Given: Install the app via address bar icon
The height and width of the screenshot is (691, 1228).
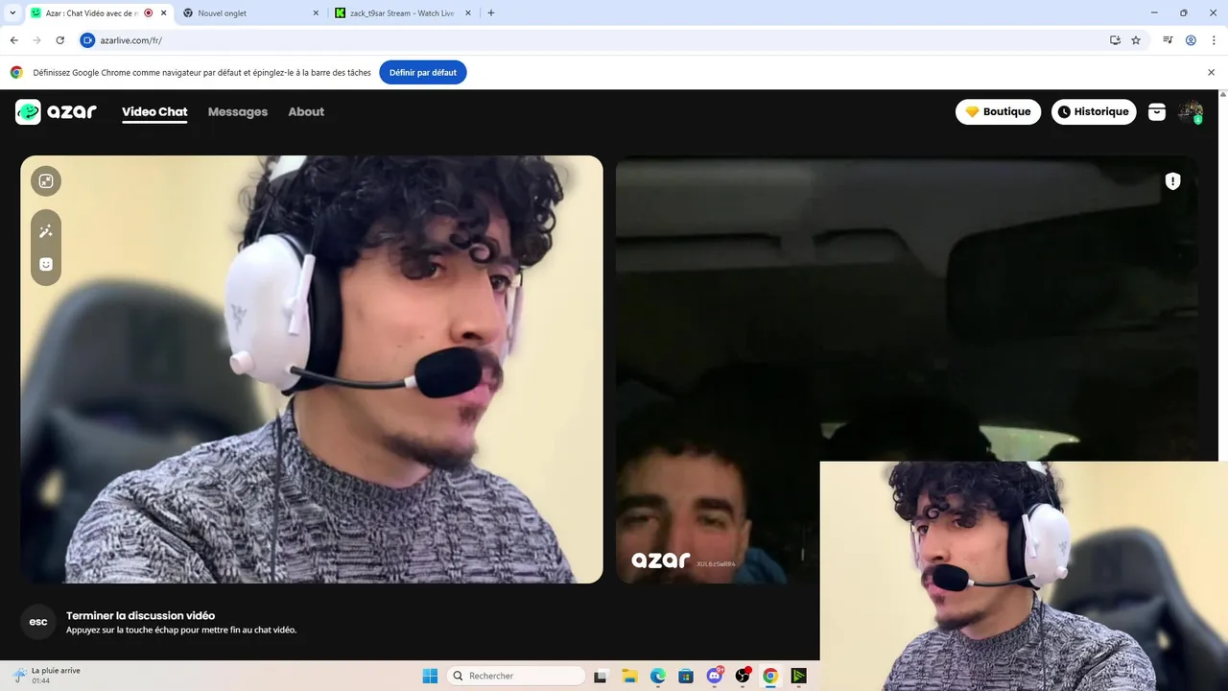Looking at the screenshot, I should [1115, 40].
